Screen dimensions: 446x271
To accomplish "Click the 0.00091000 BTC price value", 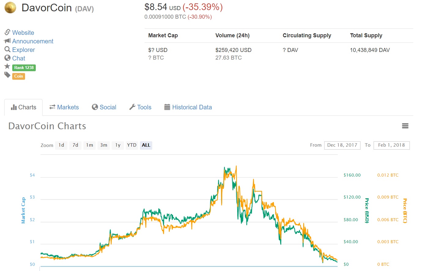I will pyautogui.click(x=165, y=17).
